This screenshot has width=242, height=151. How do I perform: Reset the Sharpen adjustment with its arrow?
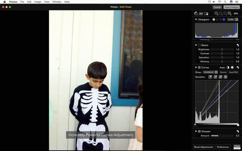(237, 131)
